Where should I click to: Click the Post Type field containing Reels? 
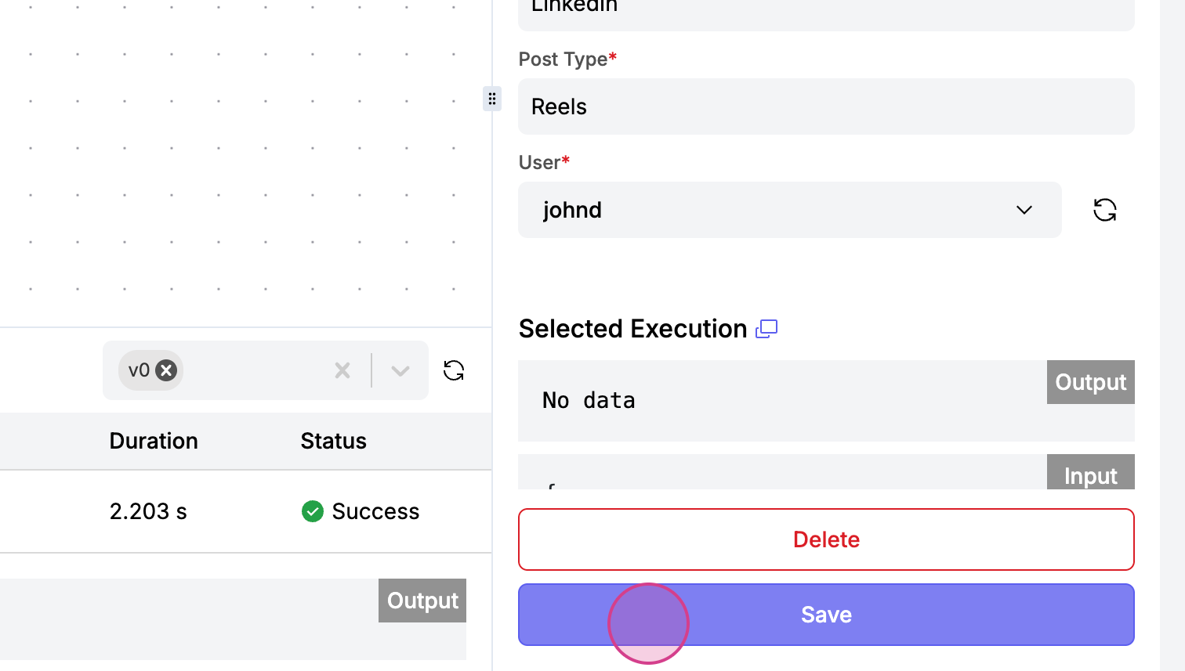coord(826,106)
